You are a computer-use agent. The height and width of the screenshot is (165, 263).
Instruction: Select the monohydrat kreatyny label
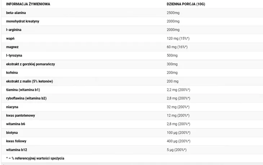23,21
